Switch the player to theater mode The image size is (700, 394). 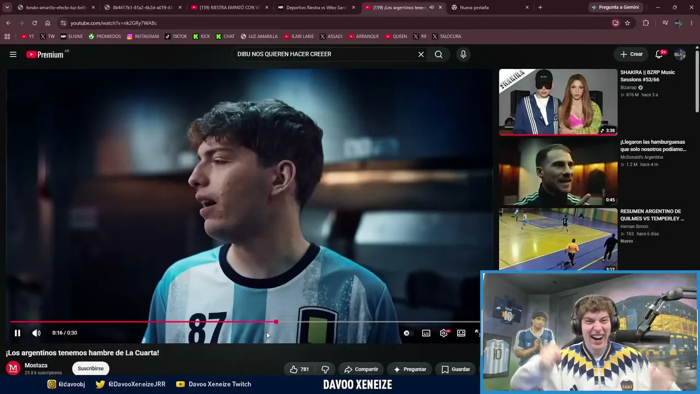[x=461, y=333]
